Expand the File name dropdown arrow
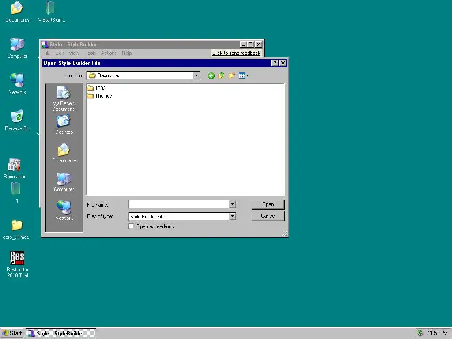Image resolution: width=452 pixels, height=339 pixels. point(233,204)
